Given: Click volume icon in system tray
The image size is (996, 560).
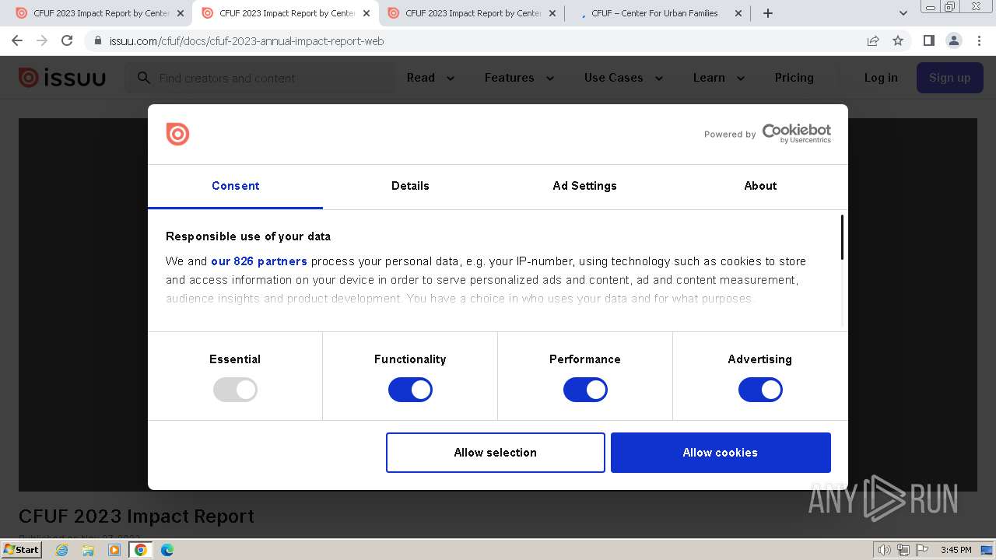Looking at the screenshot, I should [884, 550].
